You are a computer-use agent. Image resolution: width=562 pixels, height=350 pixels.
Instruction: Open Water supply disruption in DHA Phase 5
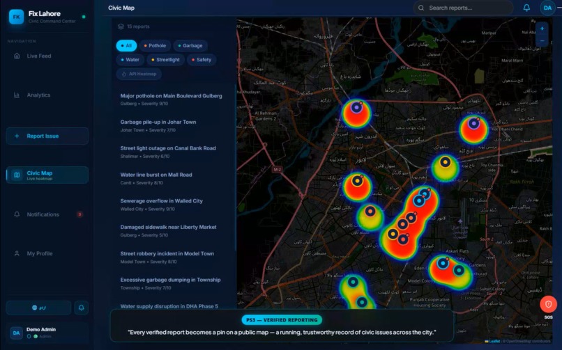[x=169, y=306]
